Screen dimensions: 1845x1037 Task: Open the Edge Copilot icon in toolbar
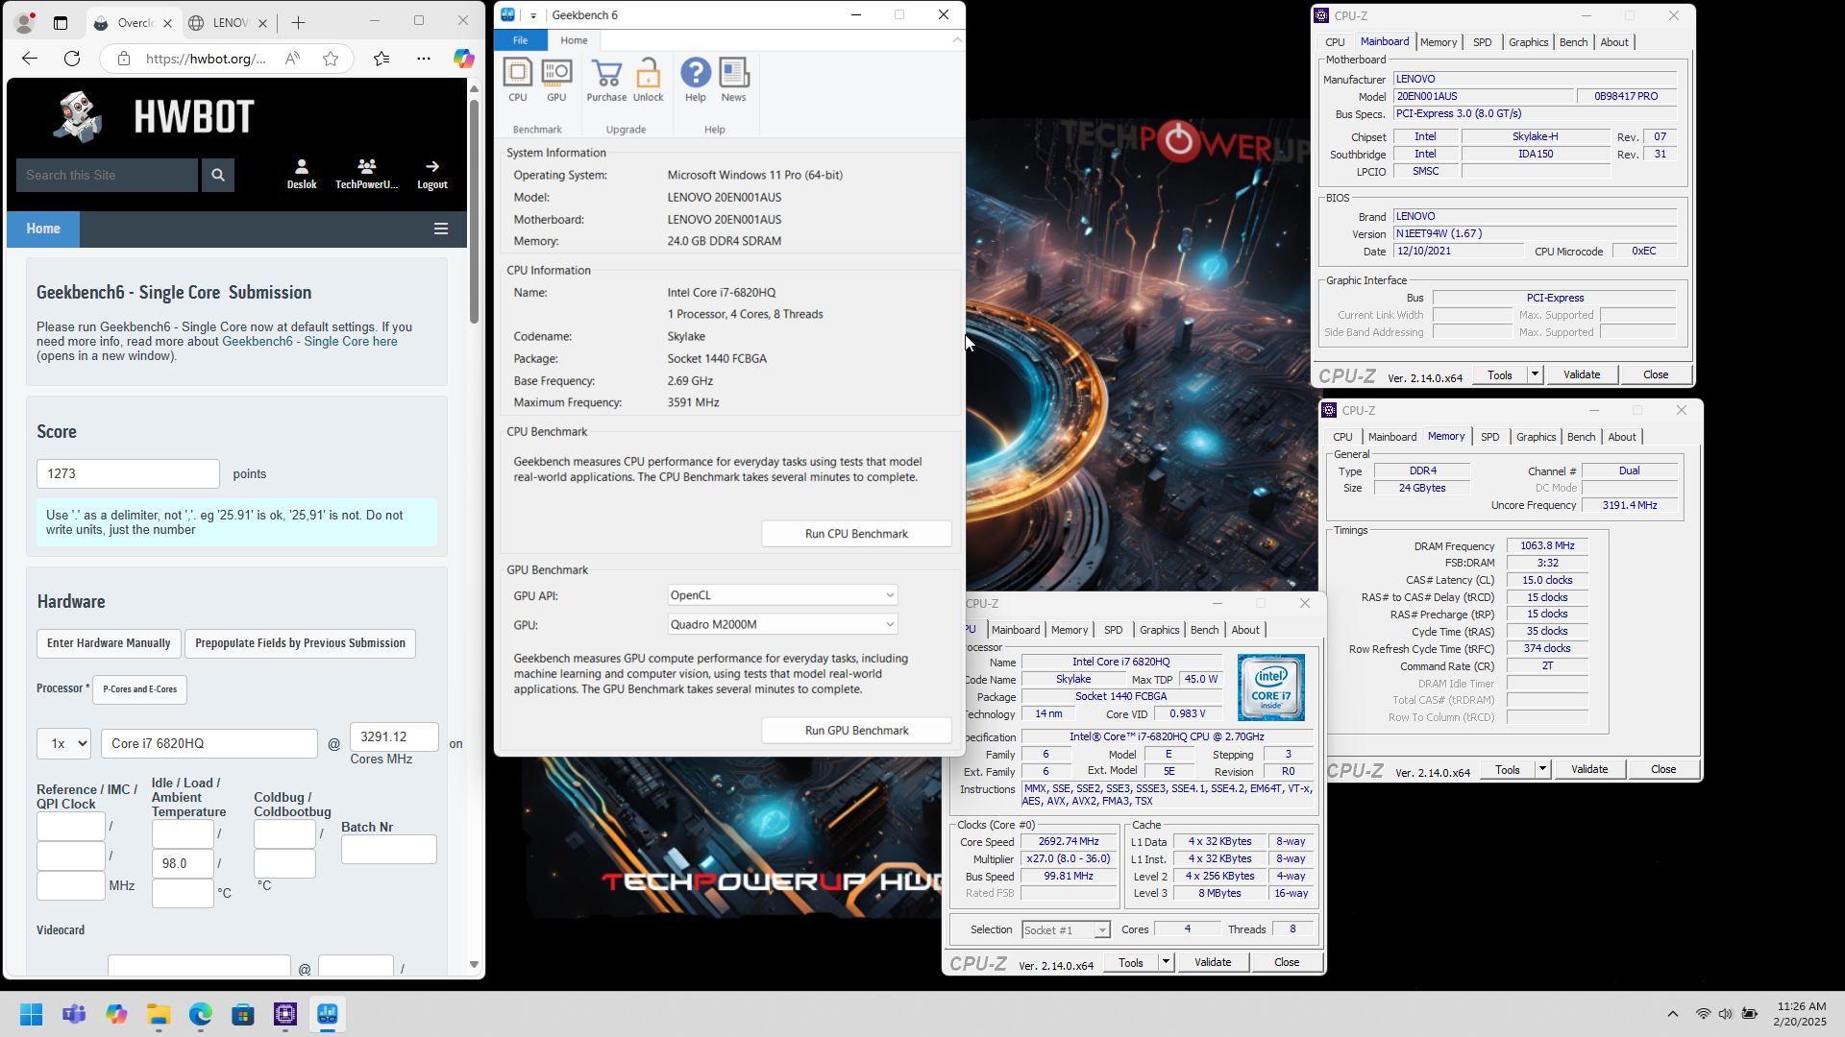click(x=464, y=59)
